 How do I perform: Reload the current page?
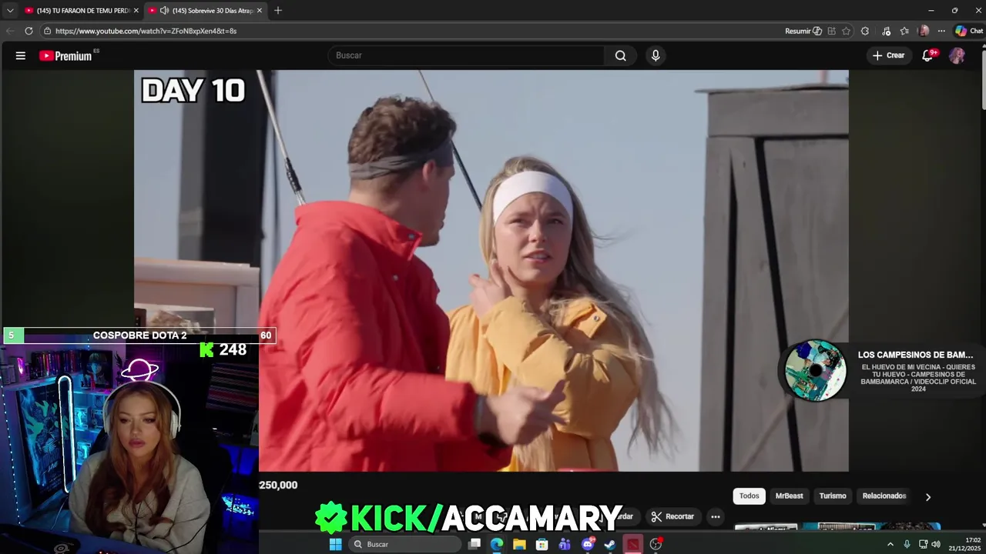(x=29, y=31)
